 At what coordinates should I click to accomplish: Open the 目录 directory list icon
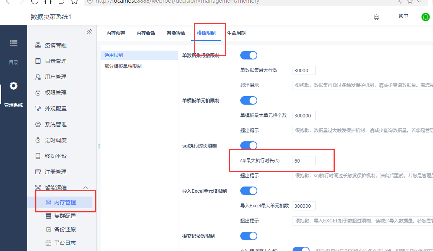pyautogui.click(x=14, y=43)
